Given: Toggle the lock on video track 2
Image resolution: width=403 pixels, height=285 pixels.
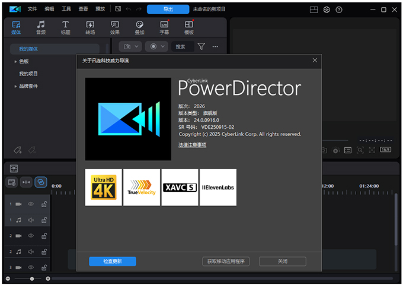Looking at the screenshot, I should [x=44, y=236].
